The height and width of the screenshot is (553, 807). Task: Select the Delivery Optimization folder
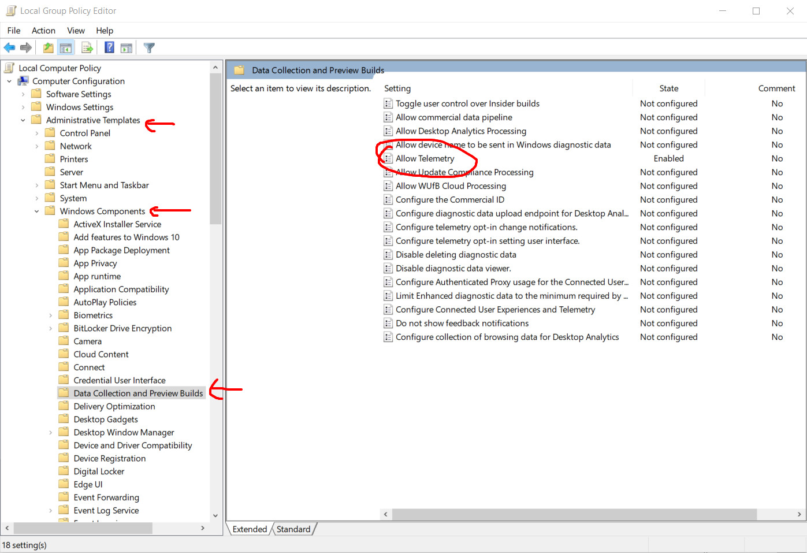pos(114,406)
